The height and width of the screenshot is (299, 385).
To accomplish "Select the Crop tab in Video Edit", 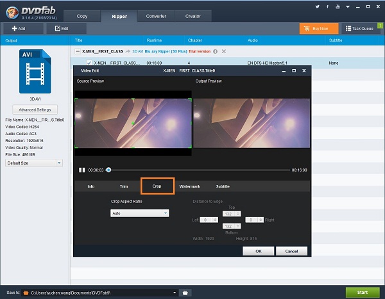I will coord(157,186).
